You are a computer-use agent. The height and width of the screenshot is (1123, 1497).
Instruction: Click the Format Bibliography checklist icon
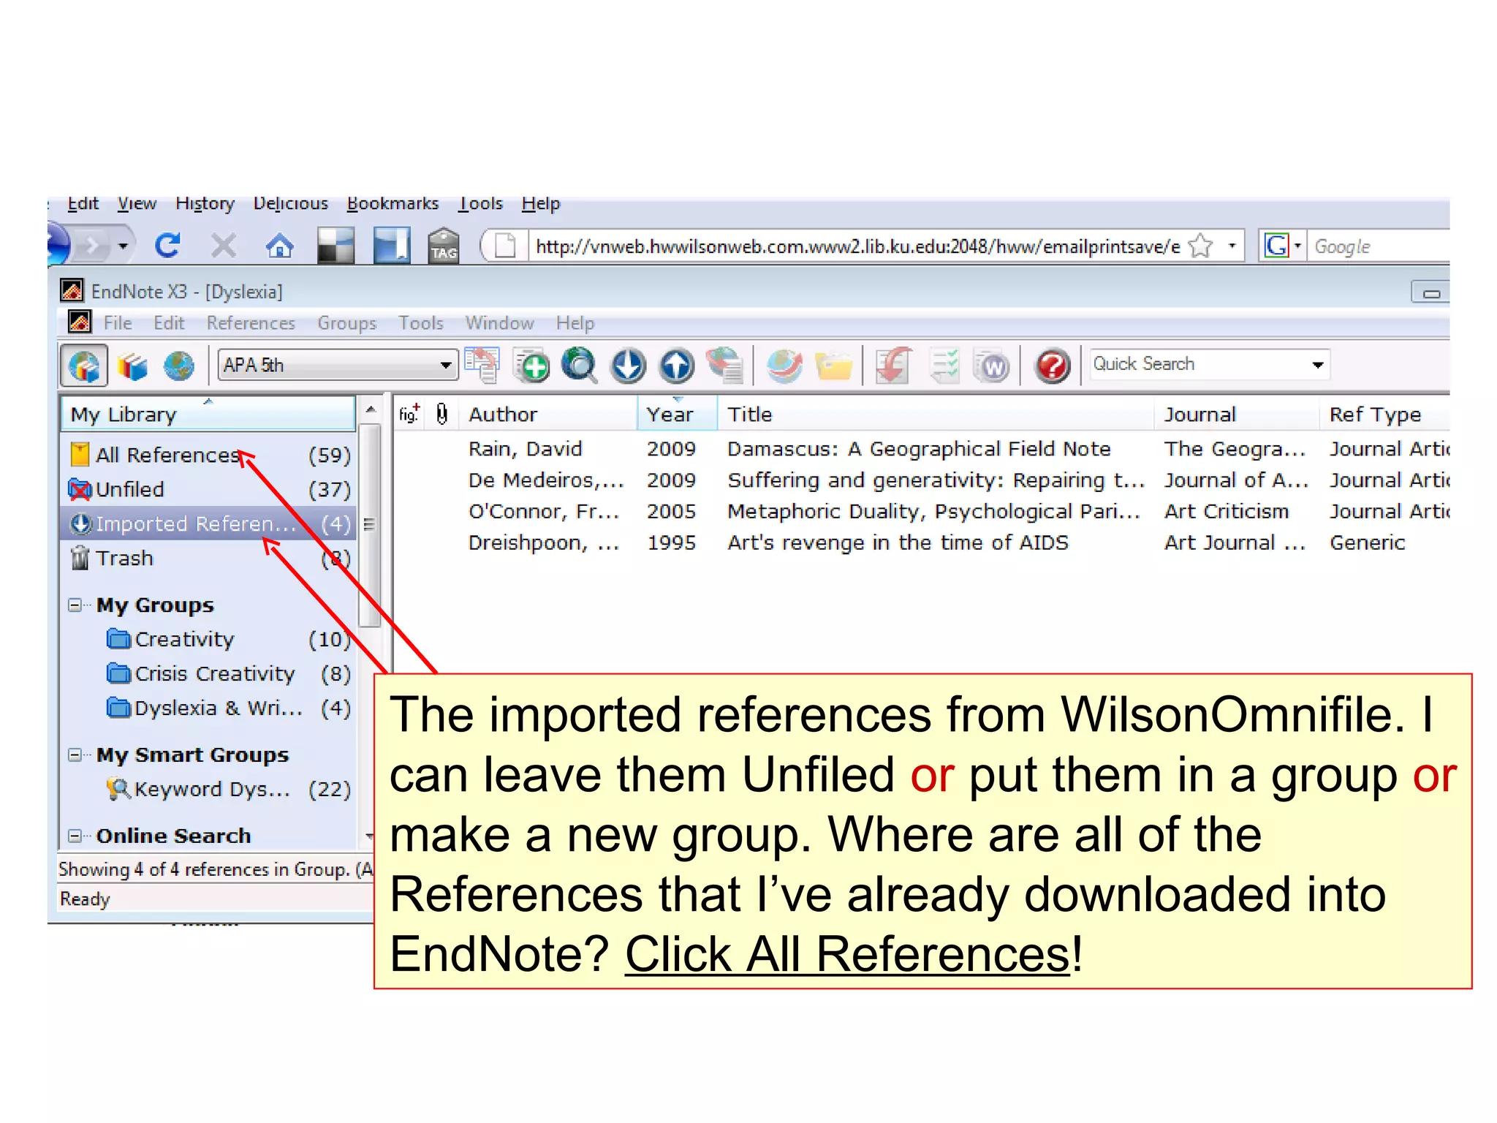coord(945,366)
